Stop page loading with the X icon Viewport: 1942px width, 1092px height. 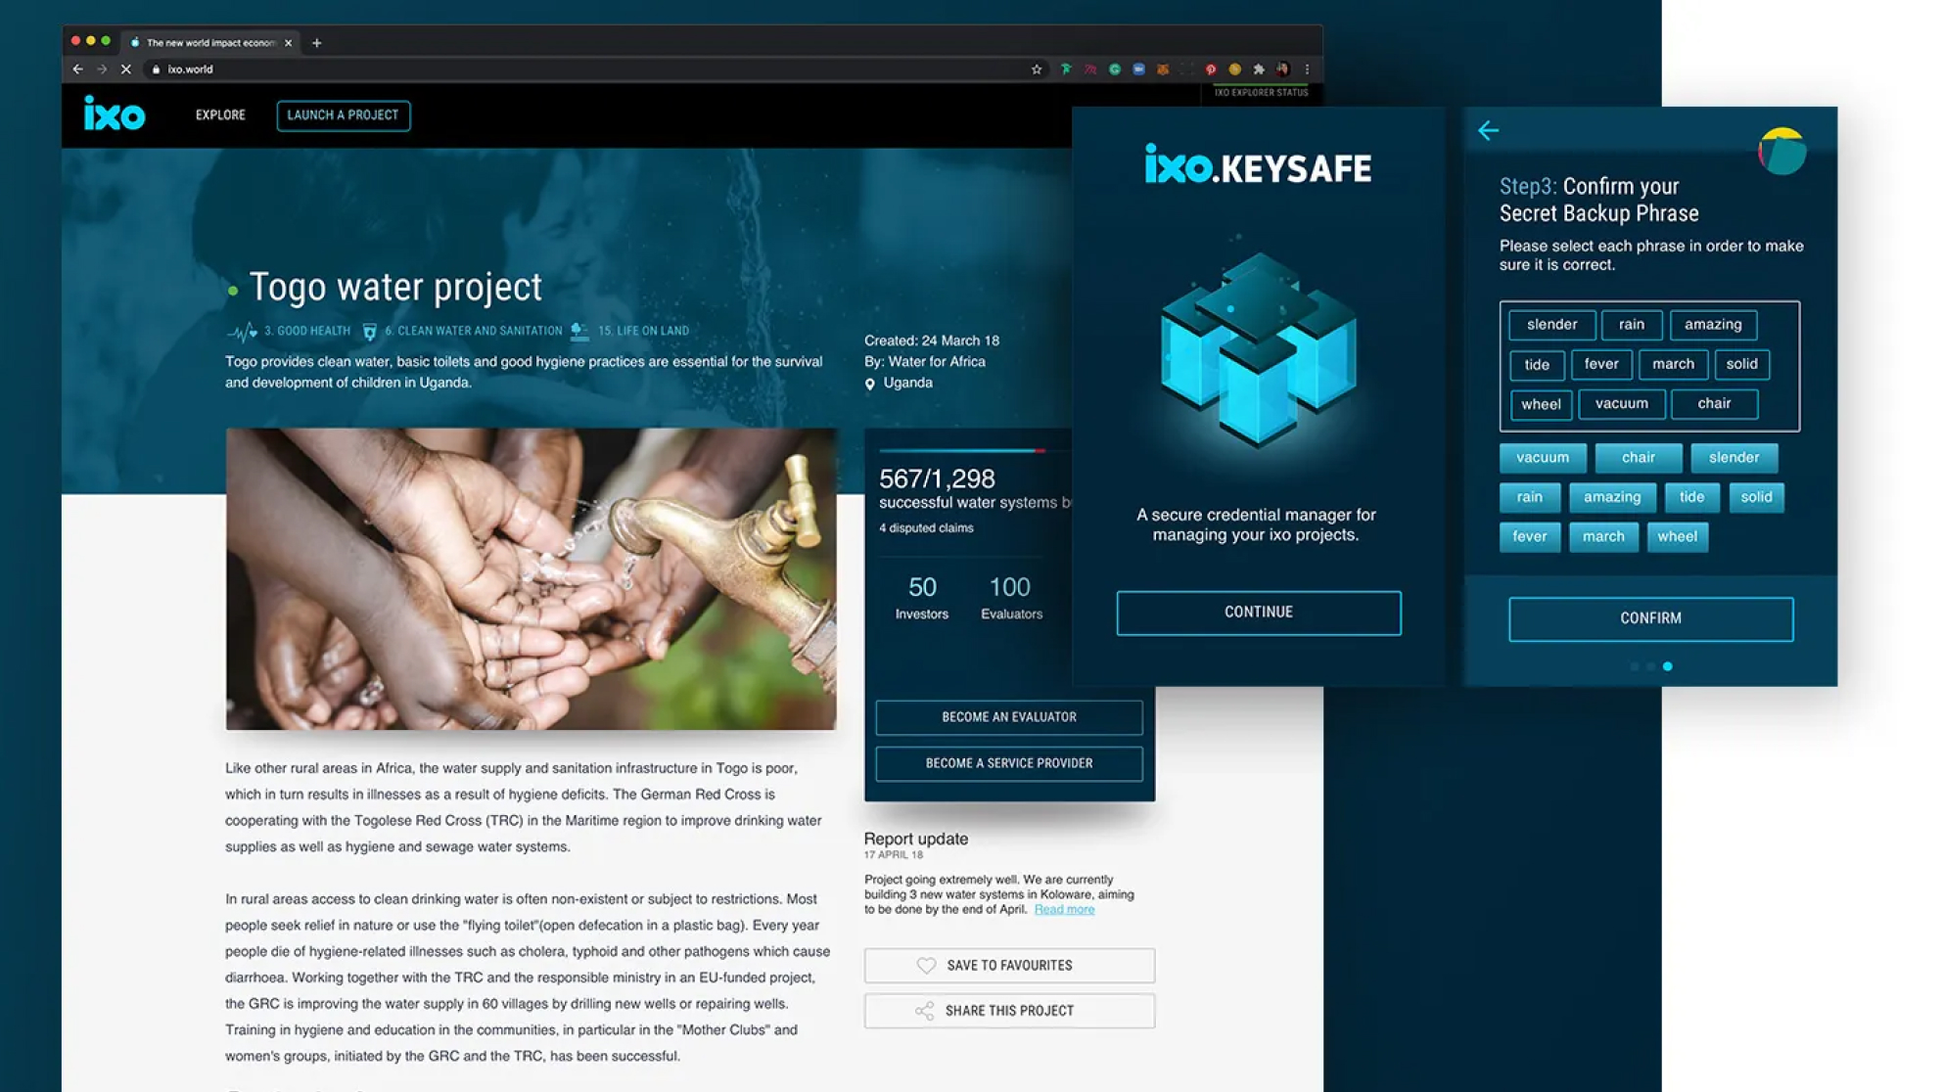tap(126, 69)
